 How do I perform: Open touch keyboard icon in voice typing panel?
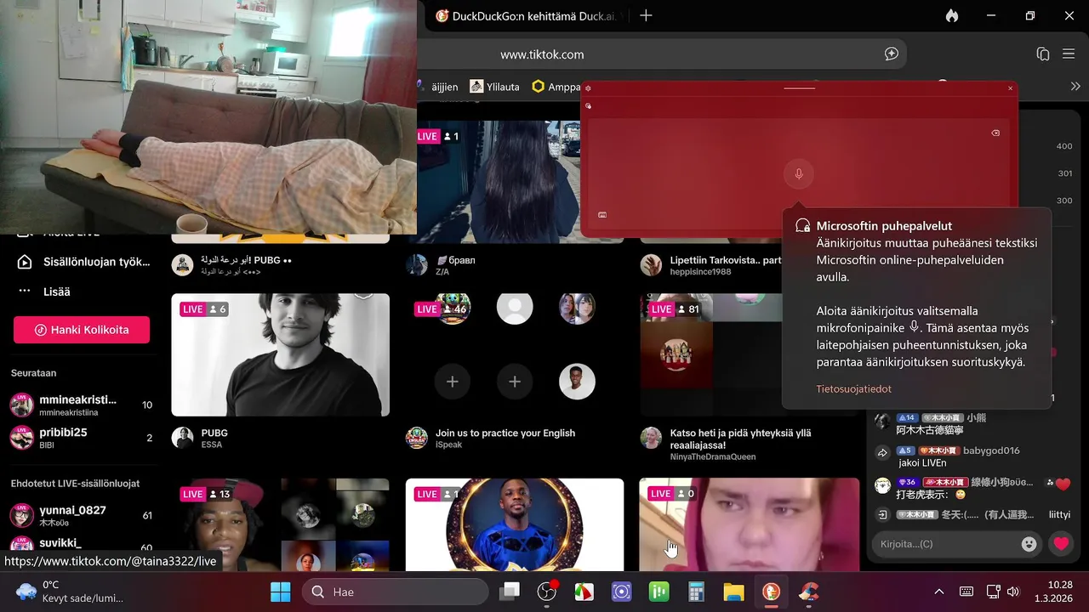[602, 215]
